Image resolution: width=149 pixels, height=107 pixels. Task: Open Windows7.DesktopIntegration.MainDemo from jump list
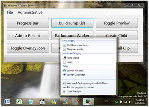coord(89,83)
